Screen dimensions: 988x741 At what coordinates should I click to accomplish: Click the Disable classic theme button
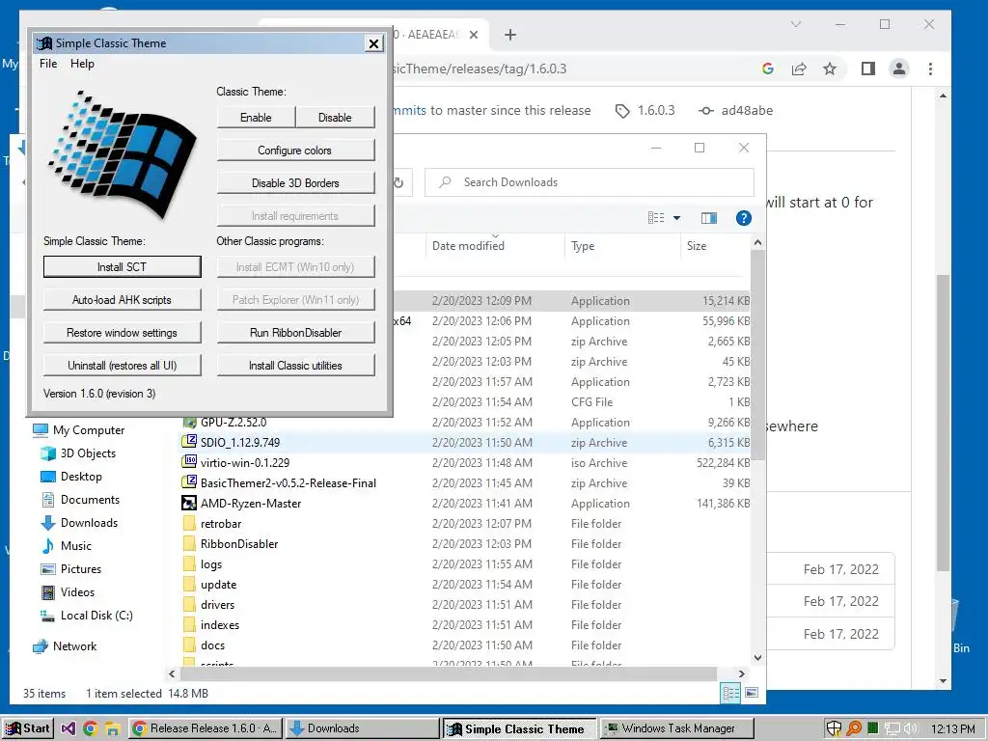pos(335,117)
